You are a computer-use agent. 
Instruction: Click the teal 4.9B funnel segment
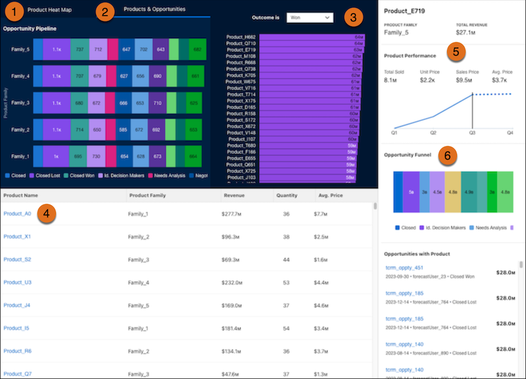click(469, 192)
